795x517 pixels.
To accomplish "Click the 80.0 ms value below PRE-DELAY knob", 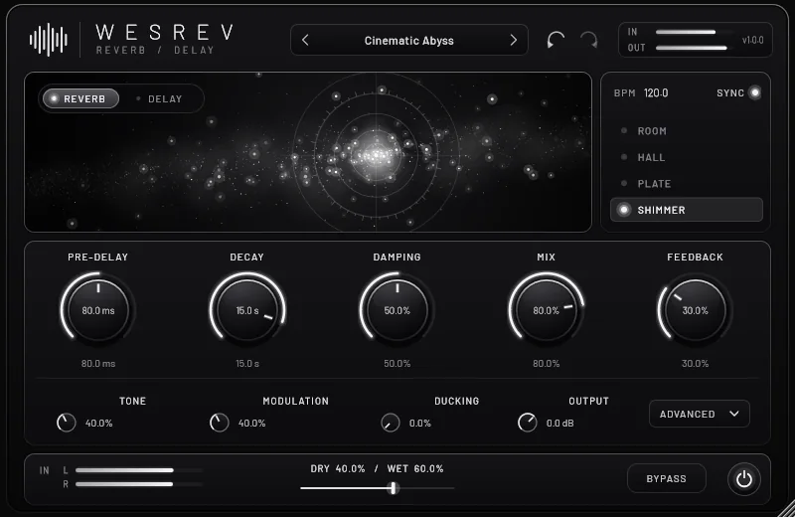I will 98,364.
